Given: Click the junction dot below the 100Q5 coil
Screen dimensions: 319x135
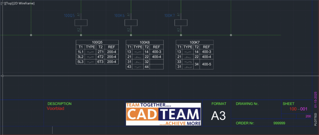Looking at the screenshot, I should coord(81,35).
